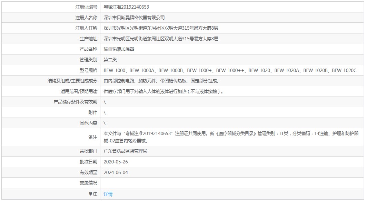
Task: Click the 结构及组成 description text
Action: point(161,81)
